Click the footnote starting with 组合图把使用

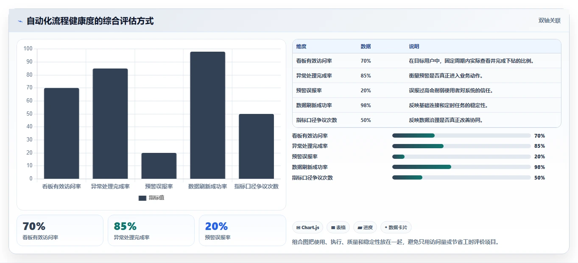pyautogui.click(x=396, y=242)
